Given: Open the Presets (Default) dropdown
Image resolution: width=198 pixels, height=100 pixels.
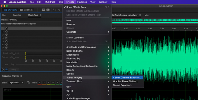Looking at the screenshot, I should pos(35,20).
